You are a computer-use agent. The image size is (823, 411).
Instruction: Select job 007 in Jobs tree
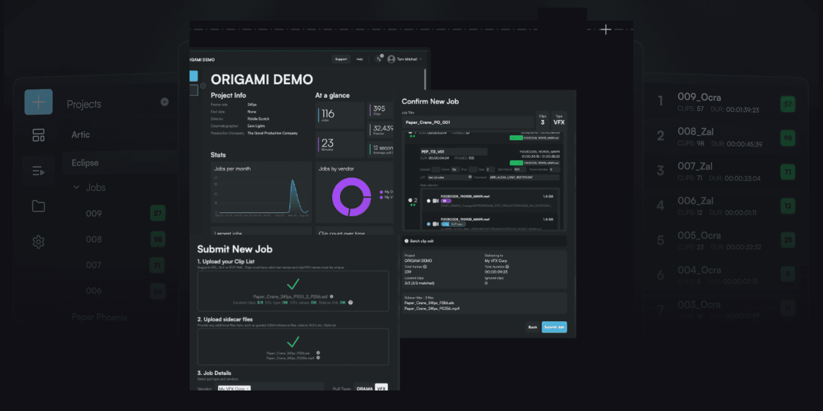(94, 265)
